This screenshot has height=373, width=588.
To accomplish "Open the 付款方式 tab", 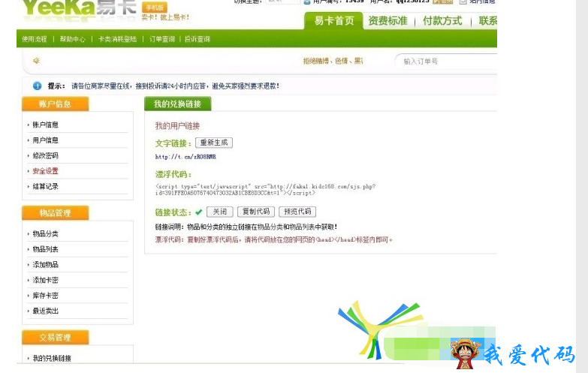I will 442,20.
